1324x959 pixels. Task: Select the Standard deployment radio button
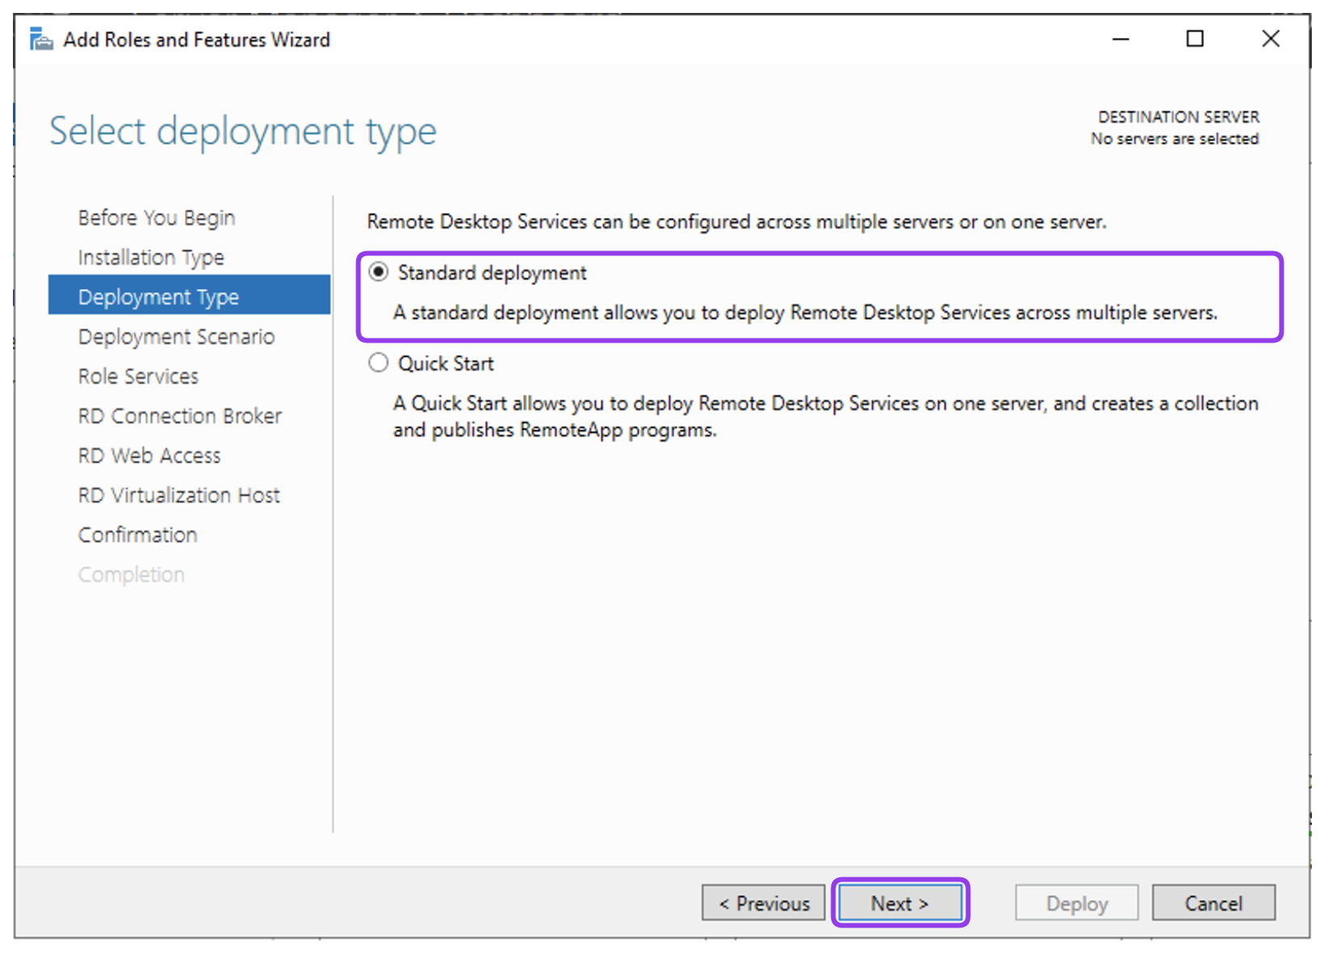[378, 272]
